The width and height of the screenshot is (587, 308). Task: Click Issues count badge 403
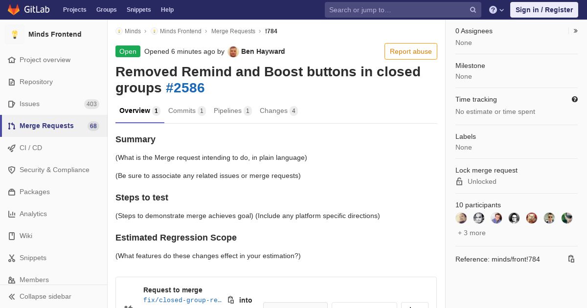coord(91,104)
